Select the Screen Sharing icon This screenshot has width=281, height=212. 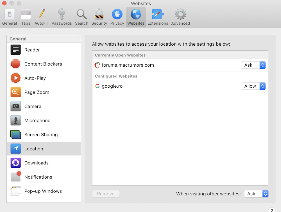tap(15, 134)
